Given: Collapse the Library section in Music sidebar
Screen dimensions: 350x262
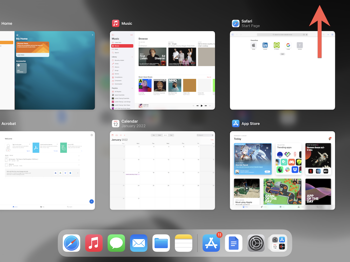Looking at the screenshot, I should coord(132,57).
